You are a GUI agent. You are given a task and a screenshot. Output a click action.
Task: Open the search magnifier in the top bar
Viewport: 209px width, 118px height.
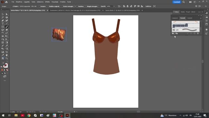click(184, 2)
